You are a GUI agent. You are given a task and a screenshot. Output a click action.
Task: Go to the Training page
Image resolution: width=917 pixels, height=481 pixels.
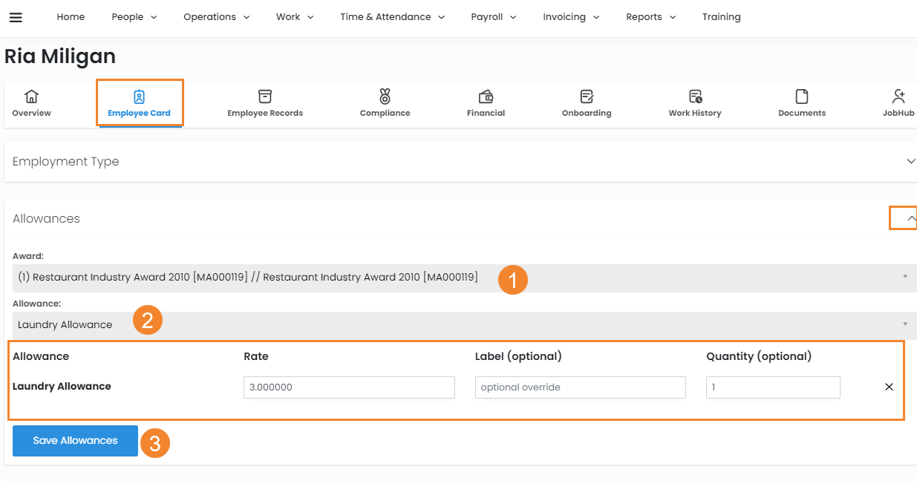click(x=721, y=17)
